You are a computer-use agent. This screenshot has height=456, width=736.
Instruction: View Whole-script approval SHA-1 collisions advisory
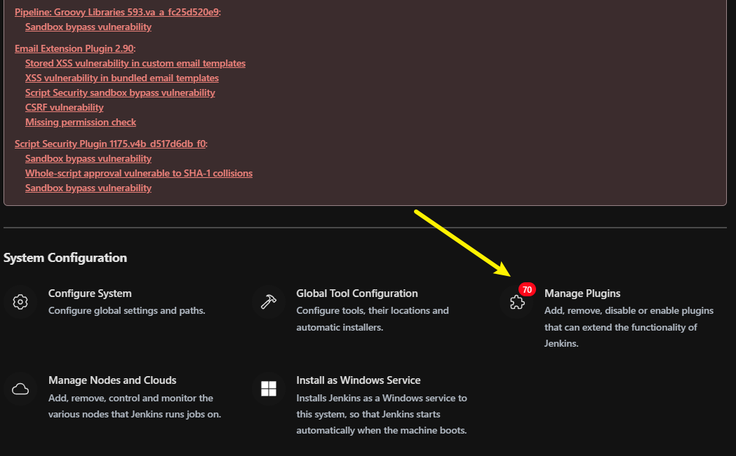(139, 173)
